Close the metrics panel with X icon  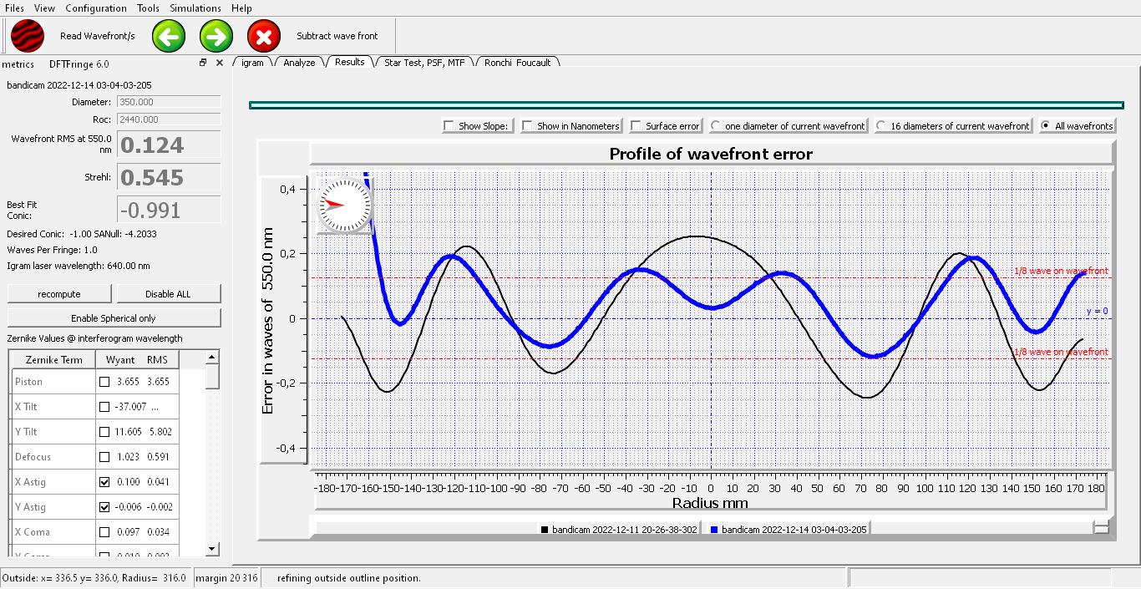click(220, 63)
